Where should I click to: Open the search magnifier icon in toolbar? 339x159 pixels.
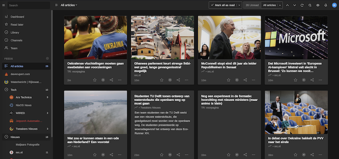(310, 5)
